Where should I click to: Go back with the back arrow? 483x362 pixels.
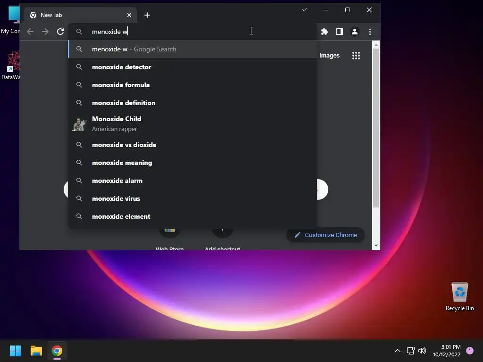point(30,32)
